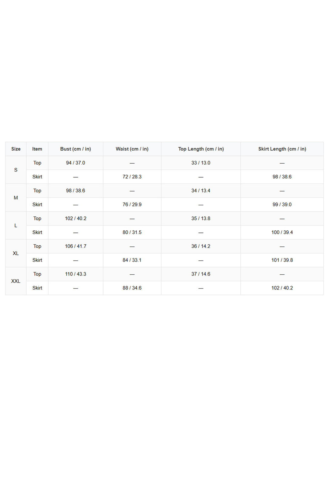This screenshot has width=327, height=491.
Task: Click waist value 72 / 28.3
Action: pyautogui.click(x=132, y=177)
